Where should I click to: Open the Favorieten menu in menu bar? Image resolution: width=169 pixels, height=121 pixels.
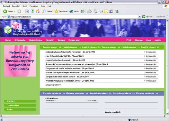[34, 6]
